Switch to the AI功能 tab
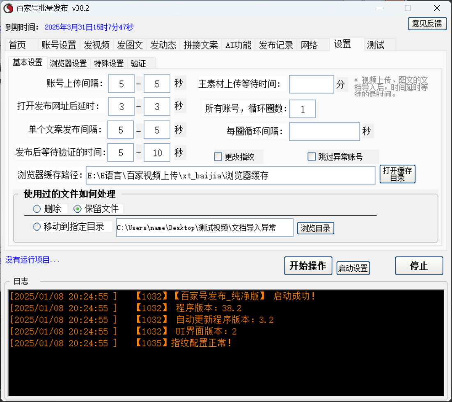The image size is (452, 402). point(239,45)
